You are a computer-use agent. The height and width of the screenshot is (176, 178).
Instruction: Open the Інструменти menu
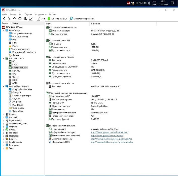pos(41,14)
